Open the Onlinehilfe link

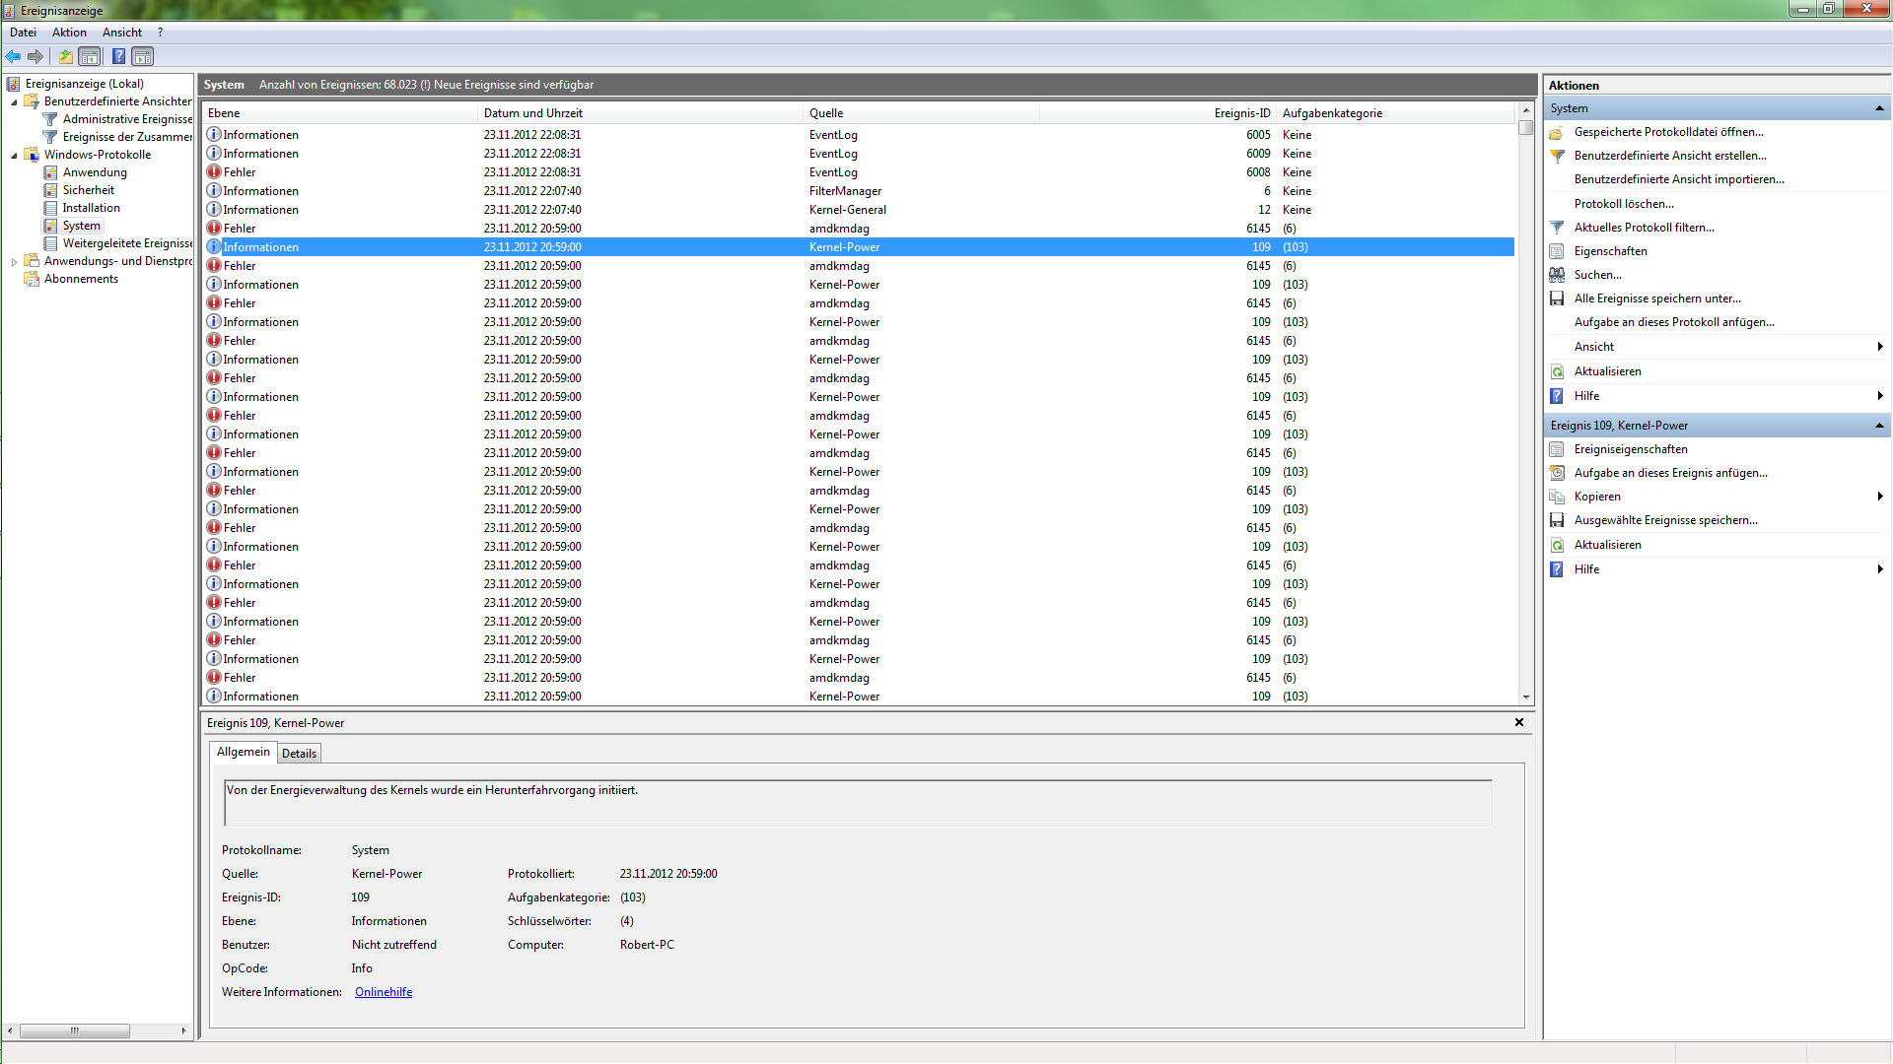tap(384, 992)
